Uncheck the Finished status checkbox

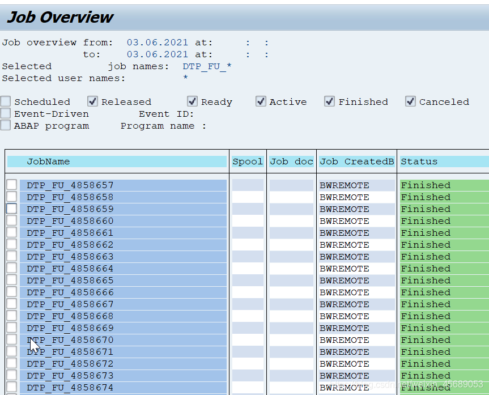[x=329, y=101]
